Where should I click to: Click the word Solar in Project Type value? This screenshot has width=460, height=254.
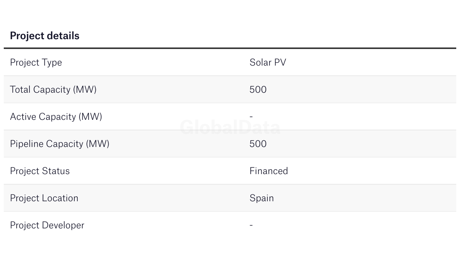(x=260, y=63)
